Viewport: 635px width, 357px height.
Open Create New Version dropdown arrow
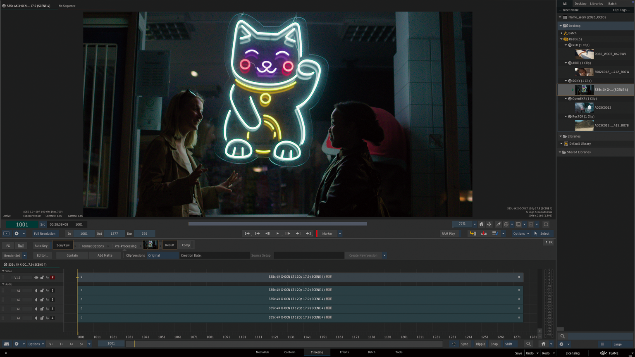[x=384, y=255]
